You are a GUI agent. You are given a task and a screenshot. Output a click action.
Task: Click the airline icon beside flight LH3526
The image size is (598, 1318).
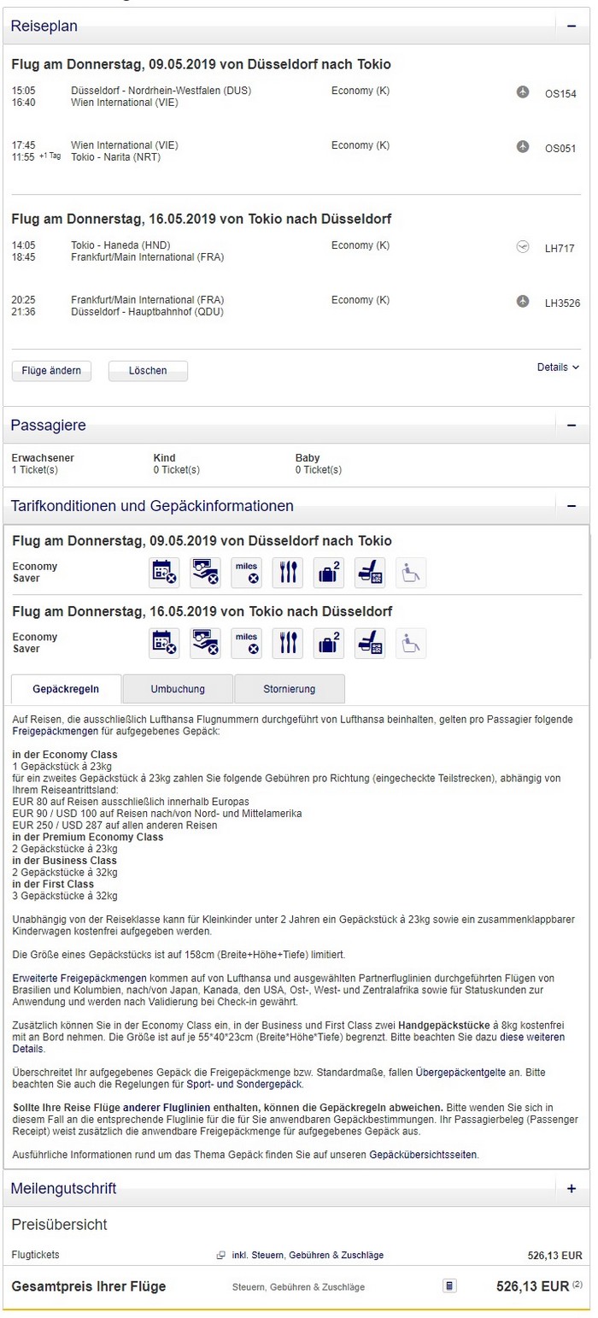pyautogui.click(x=523, y=301)
